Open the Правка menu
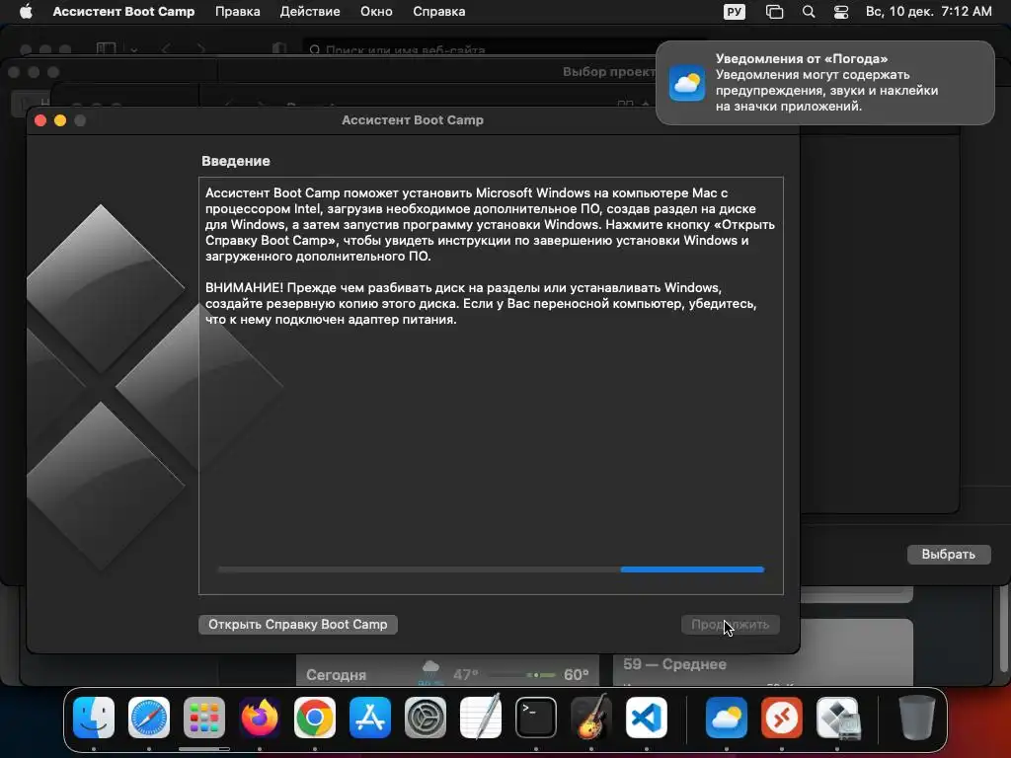1011x758 pixels. [x=237, y=12]
